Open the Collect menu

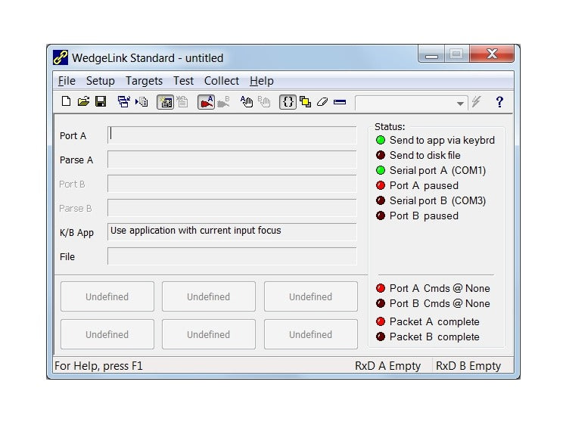coord(221,81)
